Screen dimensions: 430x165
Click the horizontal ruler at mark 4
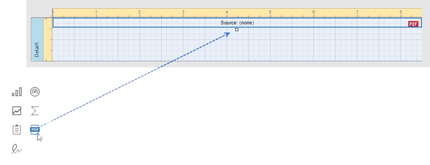(227, 13)
